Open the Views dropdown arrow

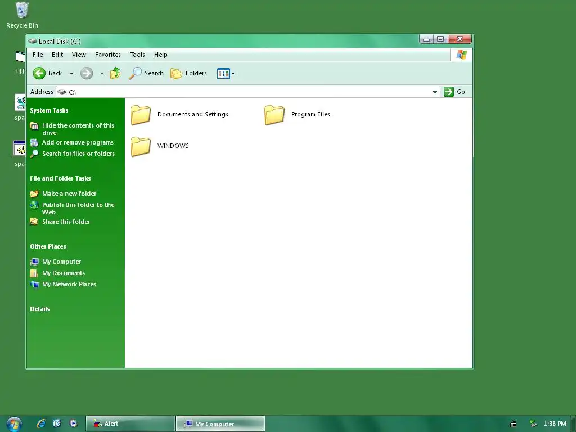[233, 74]
